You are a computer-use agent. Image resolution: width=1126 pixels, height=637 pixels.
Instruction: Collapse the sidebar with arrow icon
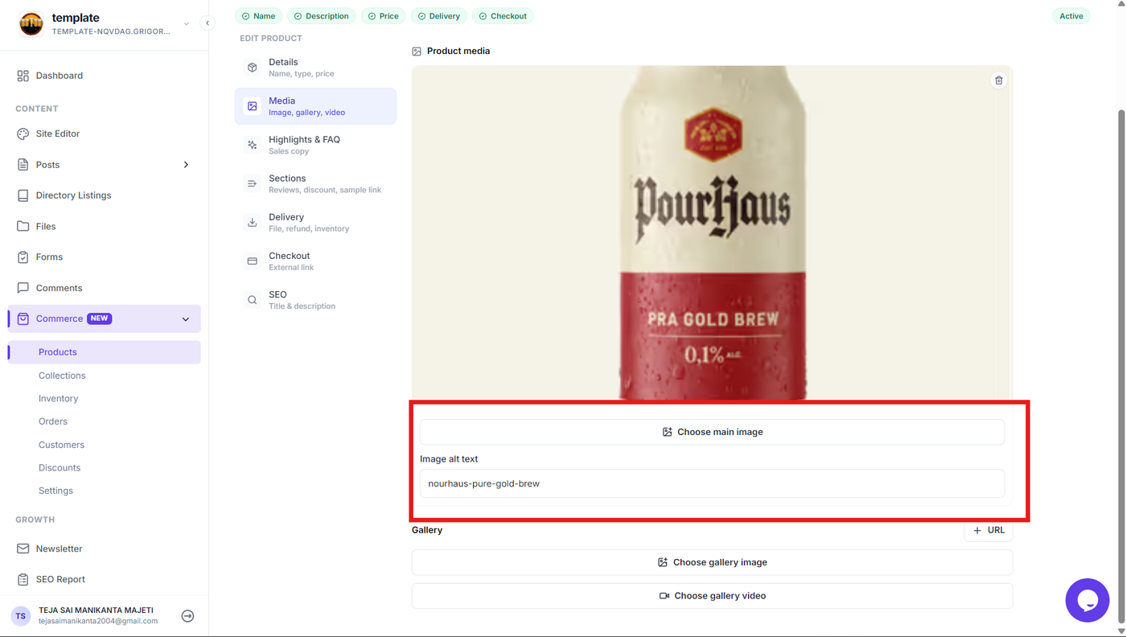[208, 23]
